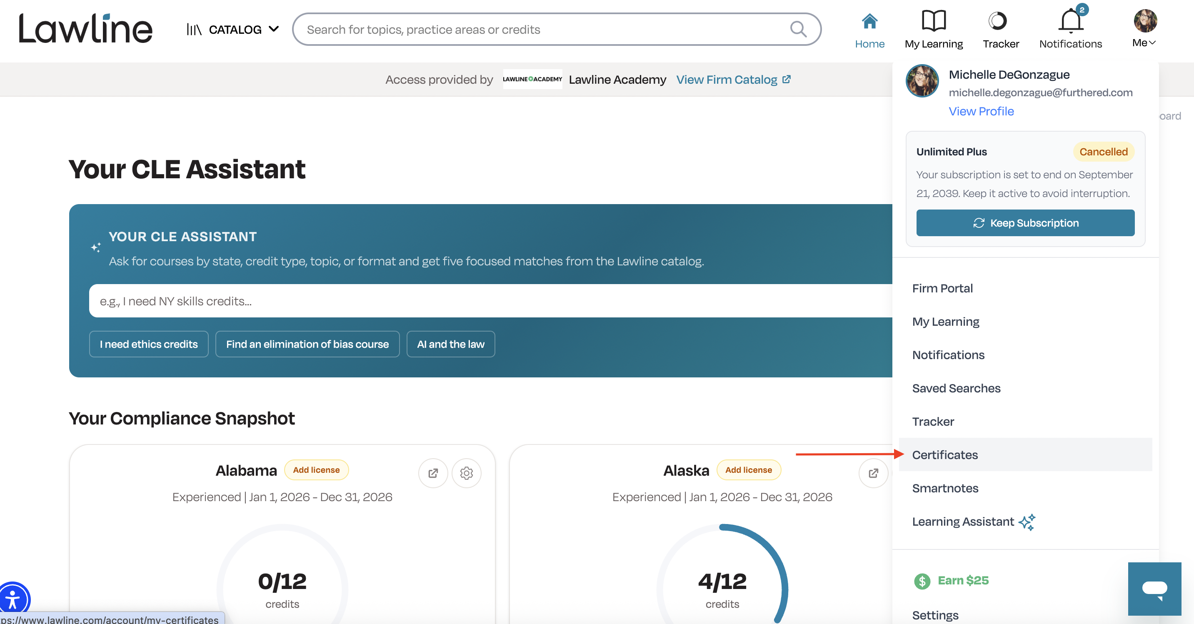Open the chat support bubble
The width and height of the screenshot is (1194, 624).
[1154, 589]
